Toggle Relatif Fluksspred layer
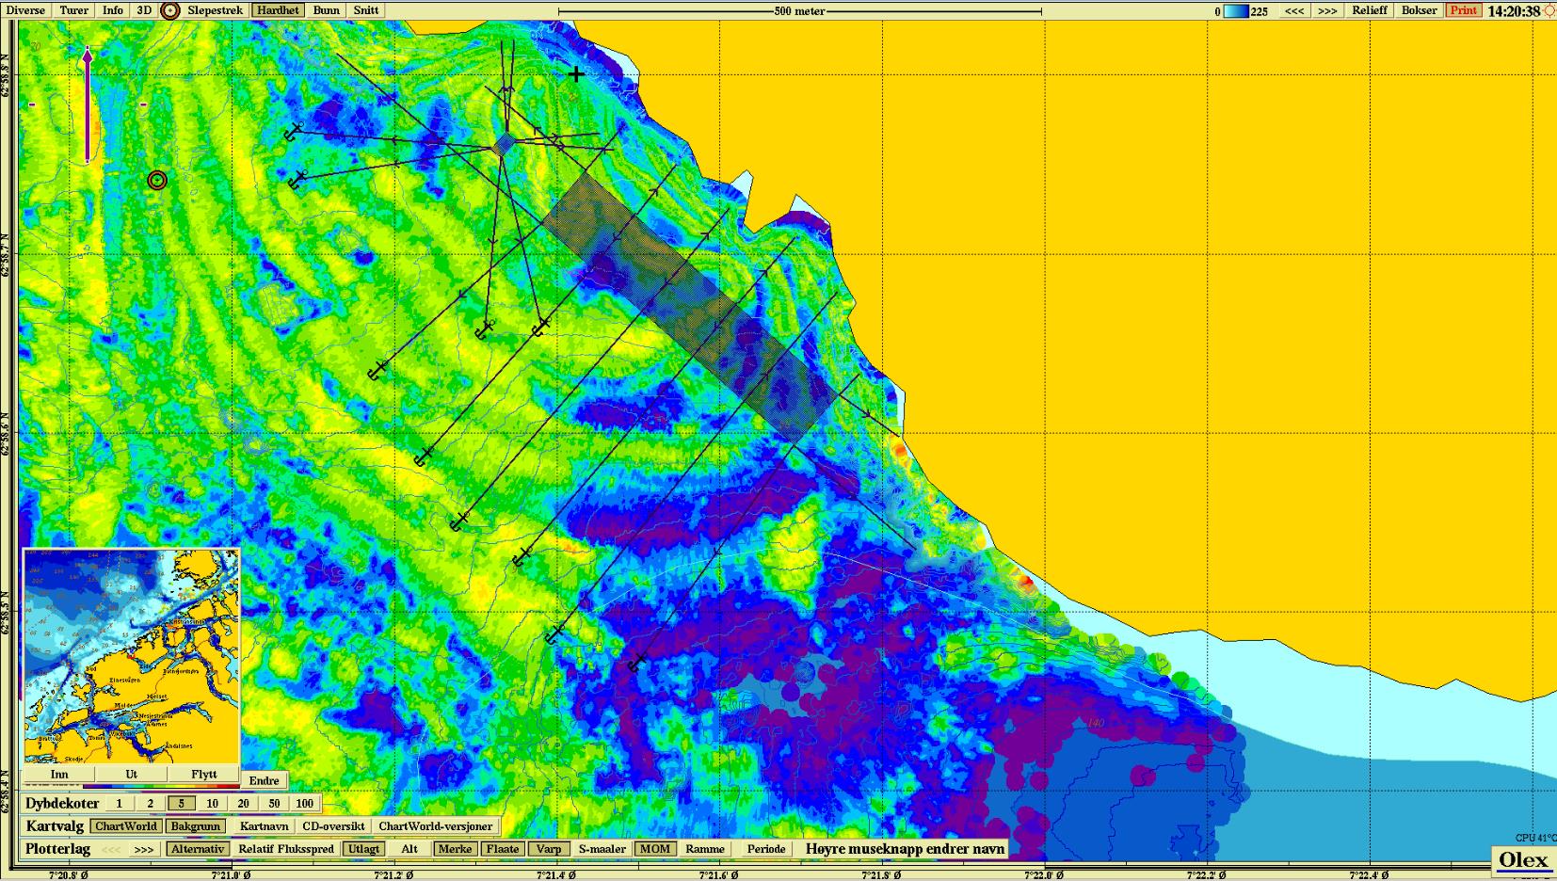The height and width of the screenshot is (881, 1557). (285, 849)
